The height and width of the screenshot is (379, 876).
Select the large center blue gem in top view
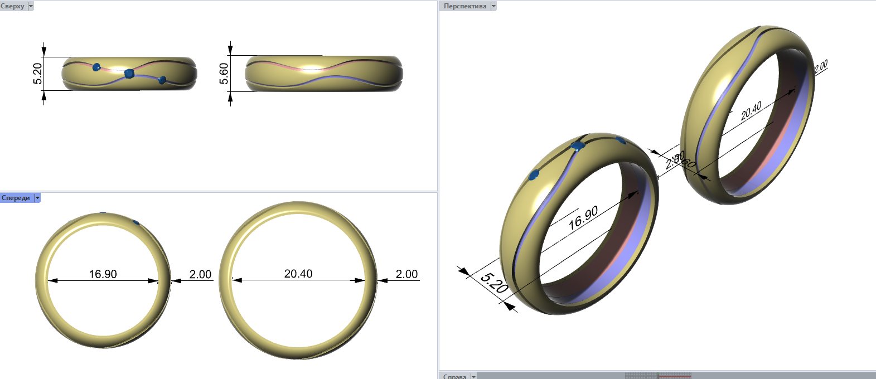point(129,74)
